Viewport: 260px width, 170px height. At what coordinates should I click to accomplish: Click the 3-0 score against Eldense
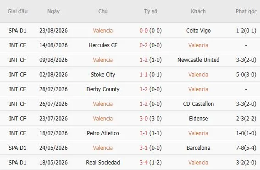[x=144, y=119]
